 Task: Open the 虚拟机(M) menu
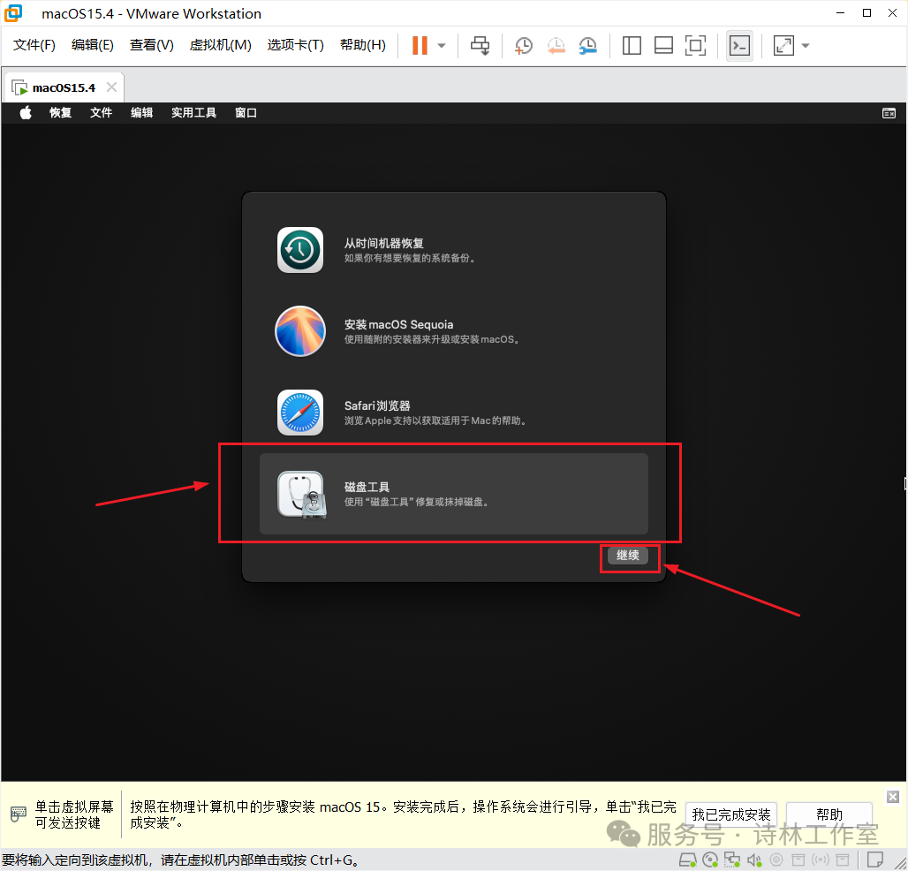(x=221, y=45)
